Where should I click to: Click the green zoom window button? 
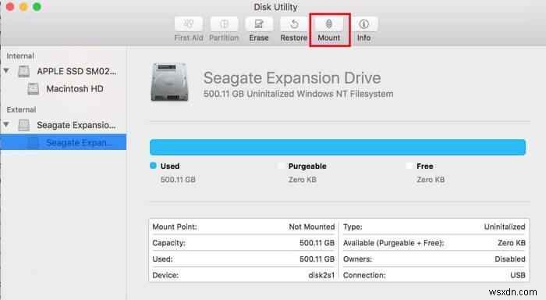click(37, 6)
